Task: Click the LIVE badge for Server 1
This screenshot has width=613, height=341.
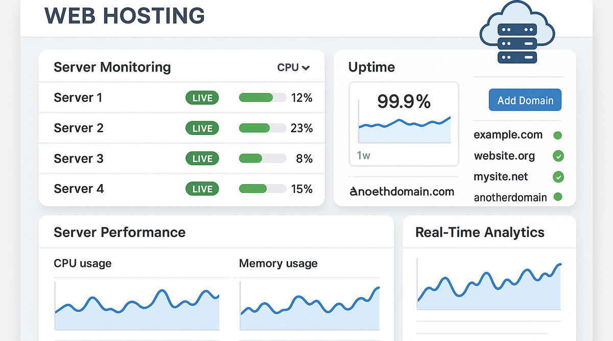Action: click(x=202, y=98)
